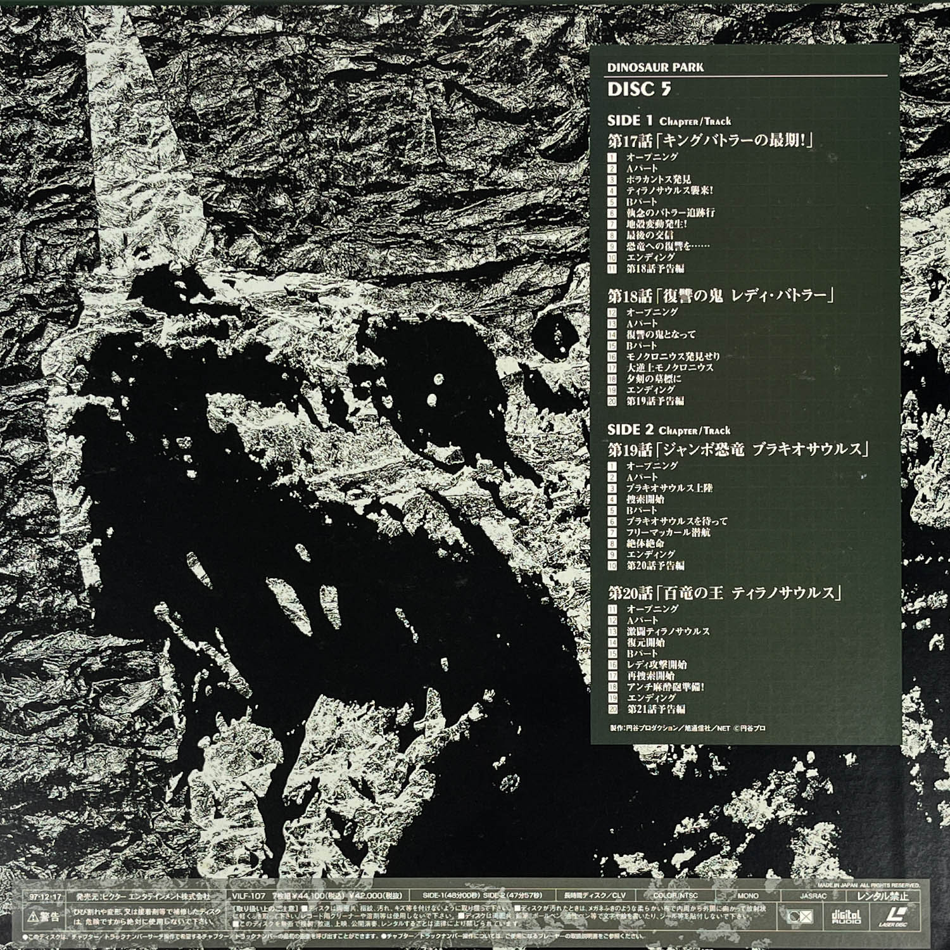Select episode title 第17話「キングバトラーの最期!」
This screenshot has height=950, width=950.
[x=710, y=140]
